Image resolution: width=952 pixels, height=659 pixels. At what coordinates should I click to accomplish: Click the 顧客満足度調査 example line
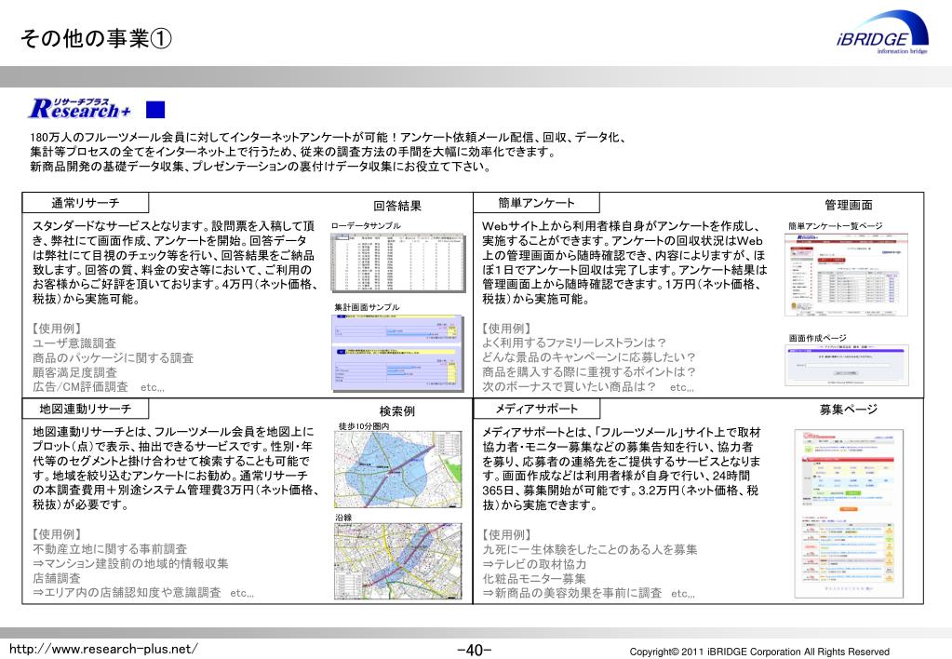tap(74, 372)
